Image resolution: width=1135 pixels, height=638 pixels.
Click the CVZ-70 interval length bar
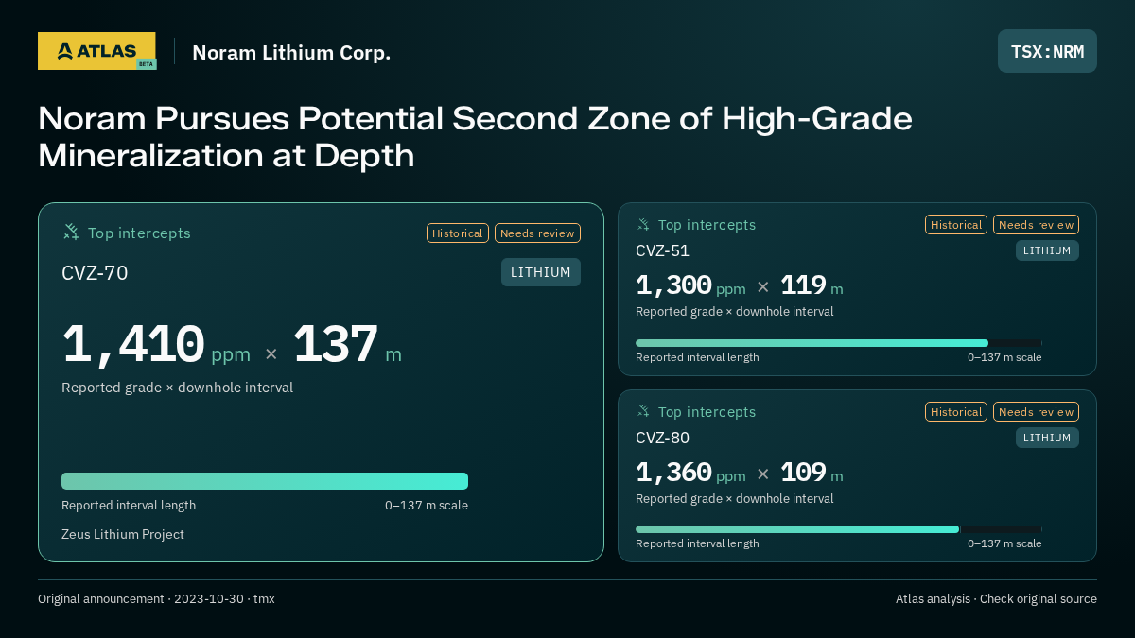pyautogui.click(x=265, y=481)
